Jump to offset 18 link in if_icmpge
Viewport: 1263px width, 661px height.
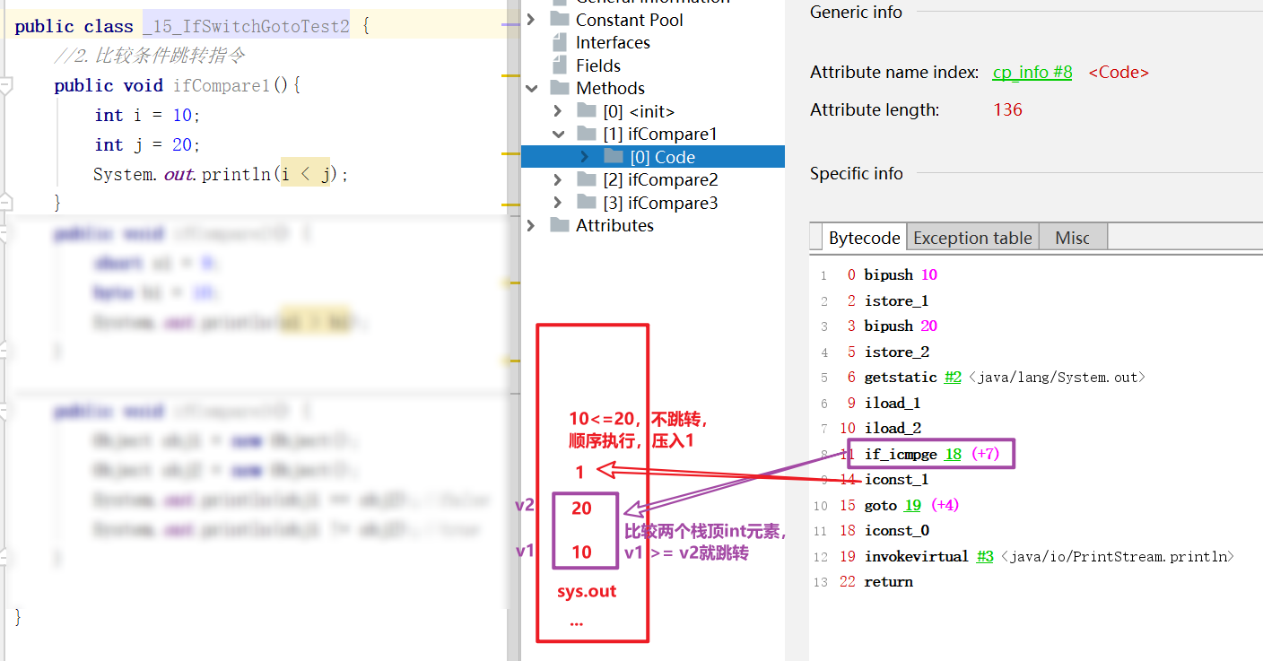point(954,454)
